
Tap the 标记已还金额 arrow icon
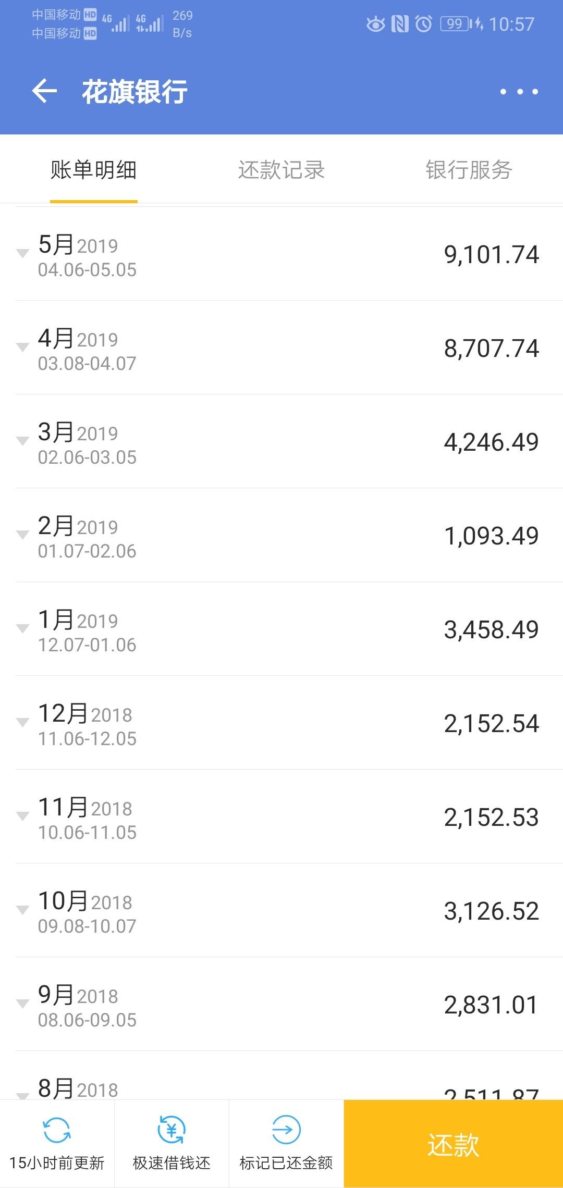(286, 1130)
